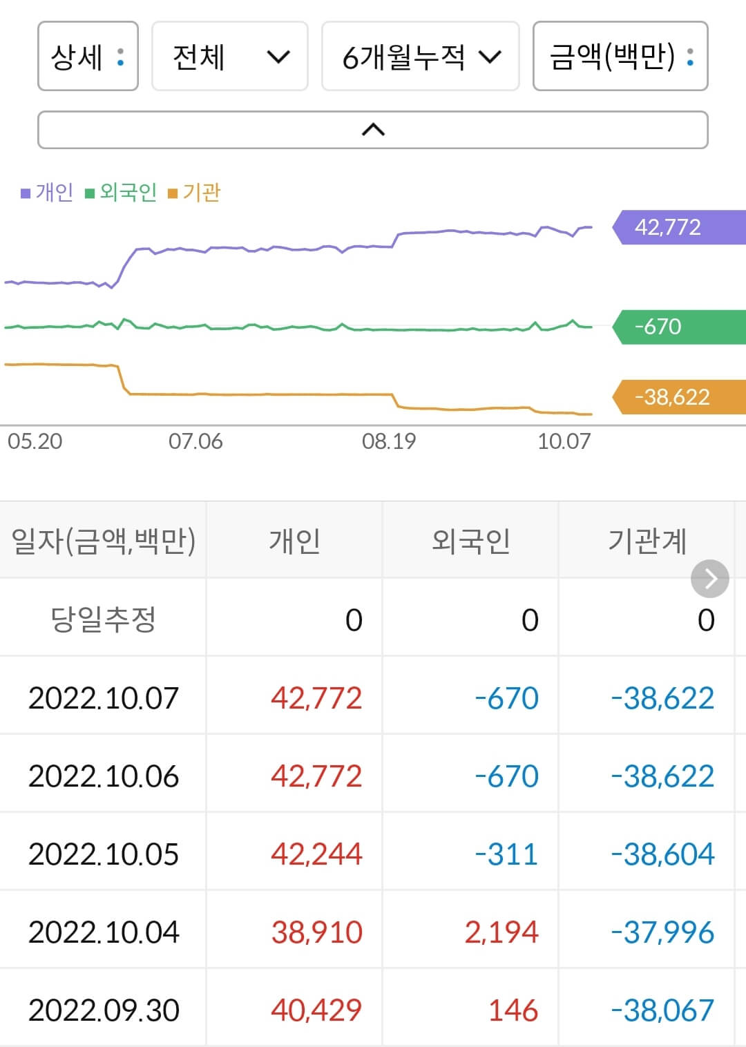The height and width of the screenshot is (1047, 746).
Task: Open the 전체 filter dropdown
Action: tap(230, 57)
